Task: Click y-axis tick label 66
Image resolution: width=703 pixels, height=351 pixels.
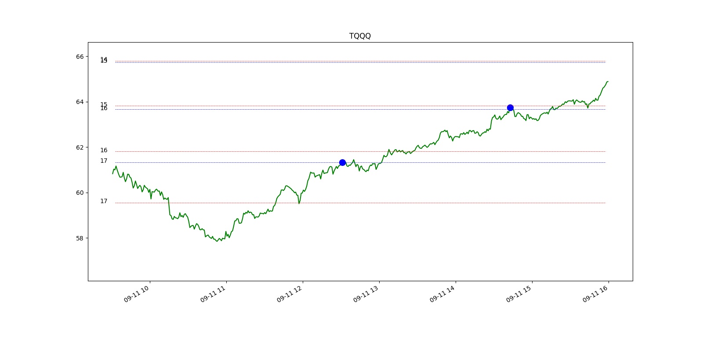Action: coord(80,57)
